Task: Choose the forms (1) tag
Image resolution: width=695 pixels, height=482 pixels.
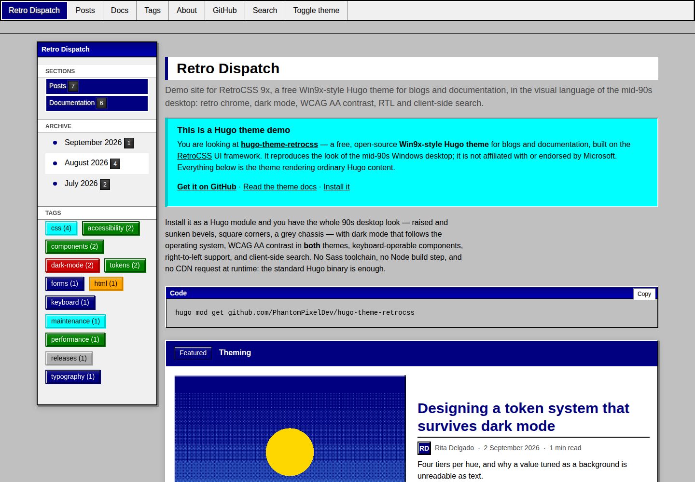Action: click(x=65, y=284)
